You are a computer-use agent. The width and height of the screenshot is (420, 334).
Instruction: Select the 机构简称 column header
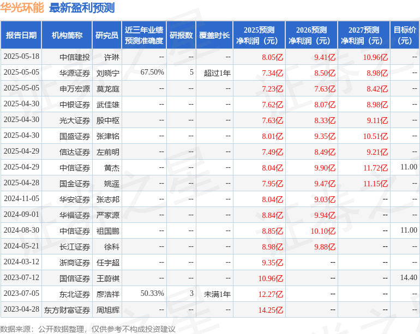click(67, 35)
